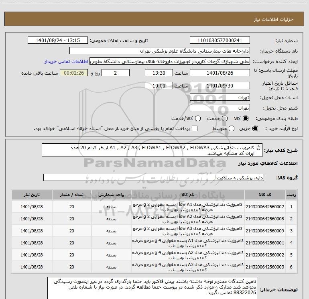Viewport: 309px width, 299px height.
Task: Click the validity time field 10:00
Action: (x=159, y=86)
